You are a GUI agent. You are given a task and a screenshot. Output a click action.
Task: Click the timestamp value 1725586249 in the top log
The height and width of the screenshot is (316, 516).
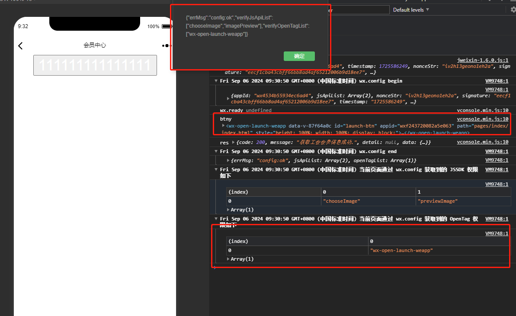pos(393,66)
